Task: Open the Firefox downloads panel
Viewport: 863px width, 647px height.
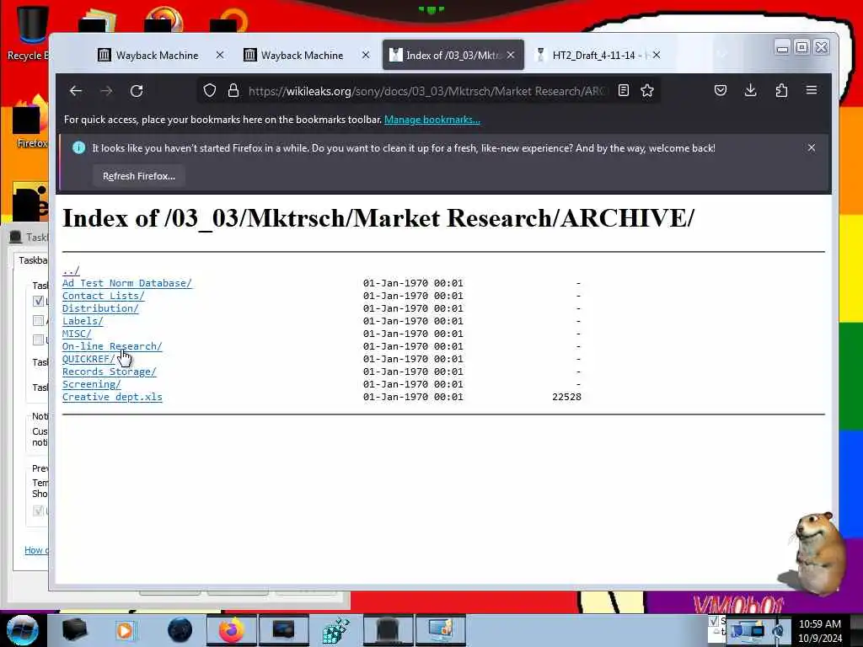Action: click(750, 90)
